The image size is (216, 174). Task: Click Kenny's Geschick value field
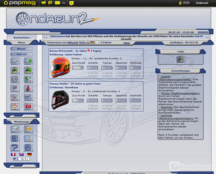[121, 68]
